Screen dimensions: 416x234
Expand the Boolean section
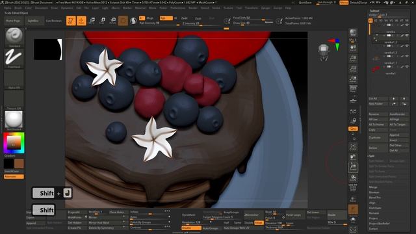point(374,192)
